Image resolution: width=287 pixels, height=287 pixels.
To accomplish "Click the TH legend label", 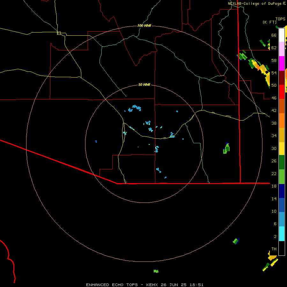I will click(x=274, y=249).
